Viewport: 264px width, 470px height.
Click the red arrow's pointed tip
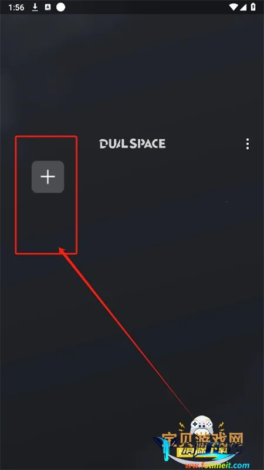tap(62, 250)
